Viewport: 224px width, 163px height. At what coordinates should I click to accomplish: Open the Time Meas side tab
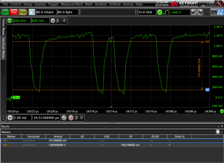[x=3, y=27]
